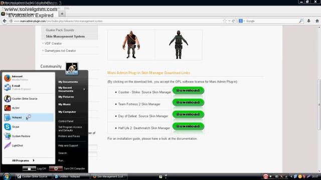
Task: Click the Log Off lock icon
Action: [x=29, y=168]
